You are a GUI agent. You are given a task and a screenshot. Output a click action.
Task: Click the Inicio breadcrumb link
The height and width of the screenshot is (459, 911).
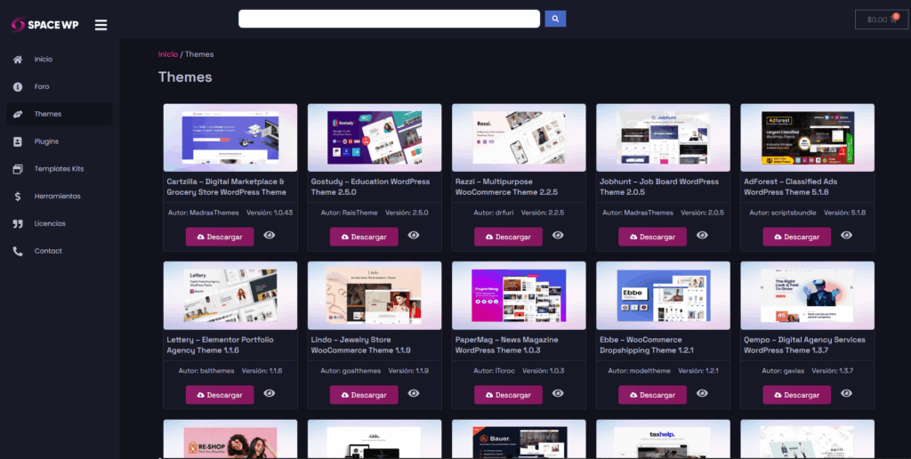point(168,54)
